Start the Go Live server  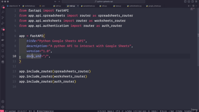point(163,111)
